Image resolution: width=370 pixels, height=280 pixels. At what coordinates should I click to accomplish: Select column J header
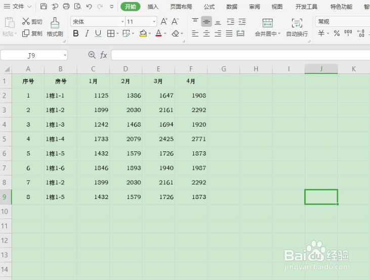tap(321, 69)
